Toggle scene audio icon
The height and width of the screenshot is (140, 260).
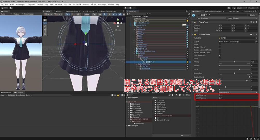(109, 14)
